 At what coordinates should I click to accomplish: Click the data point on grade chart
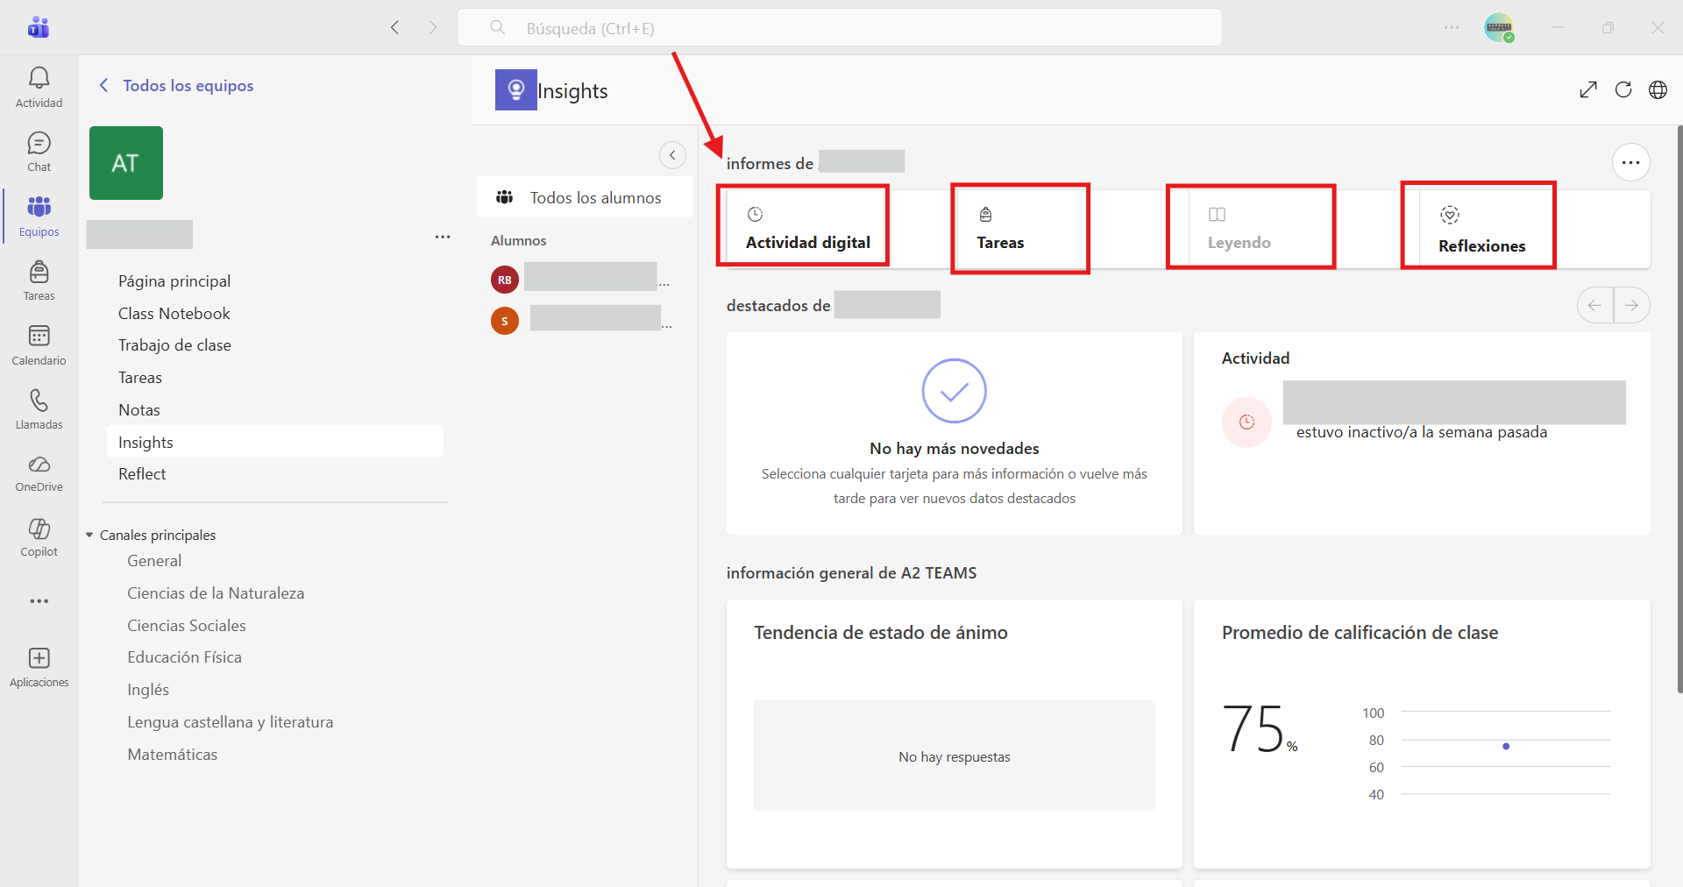[x=1506, y=746]
